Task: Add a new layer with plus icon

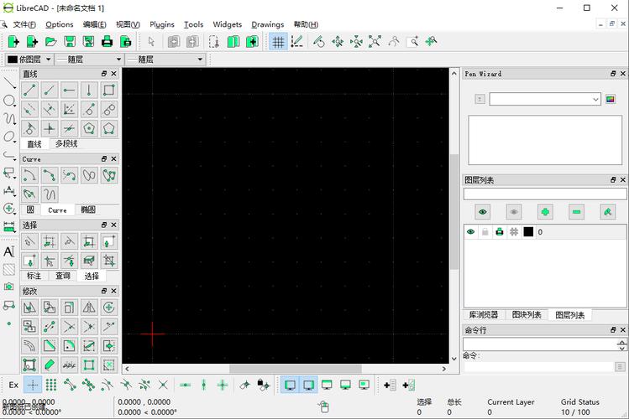Action: click(545, 213)
